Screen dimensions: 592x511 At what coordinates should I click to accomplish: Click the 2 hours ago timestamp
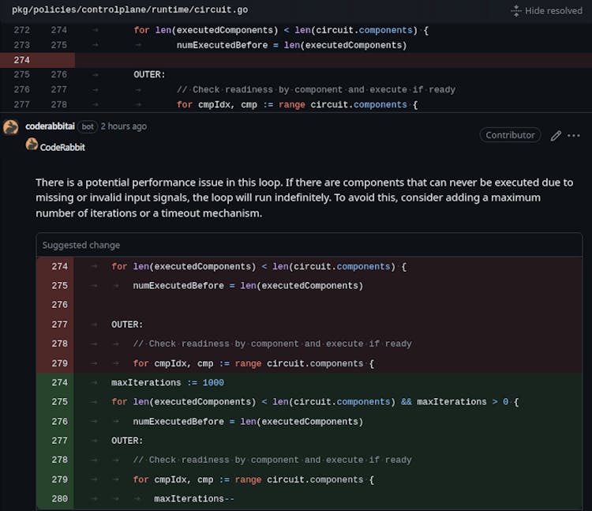(123, 126)
